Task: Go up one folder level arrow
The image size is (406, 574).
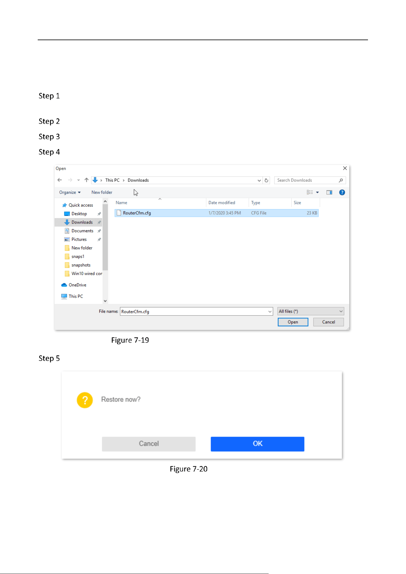Action: pyautogui.click(x=86, y=180)
